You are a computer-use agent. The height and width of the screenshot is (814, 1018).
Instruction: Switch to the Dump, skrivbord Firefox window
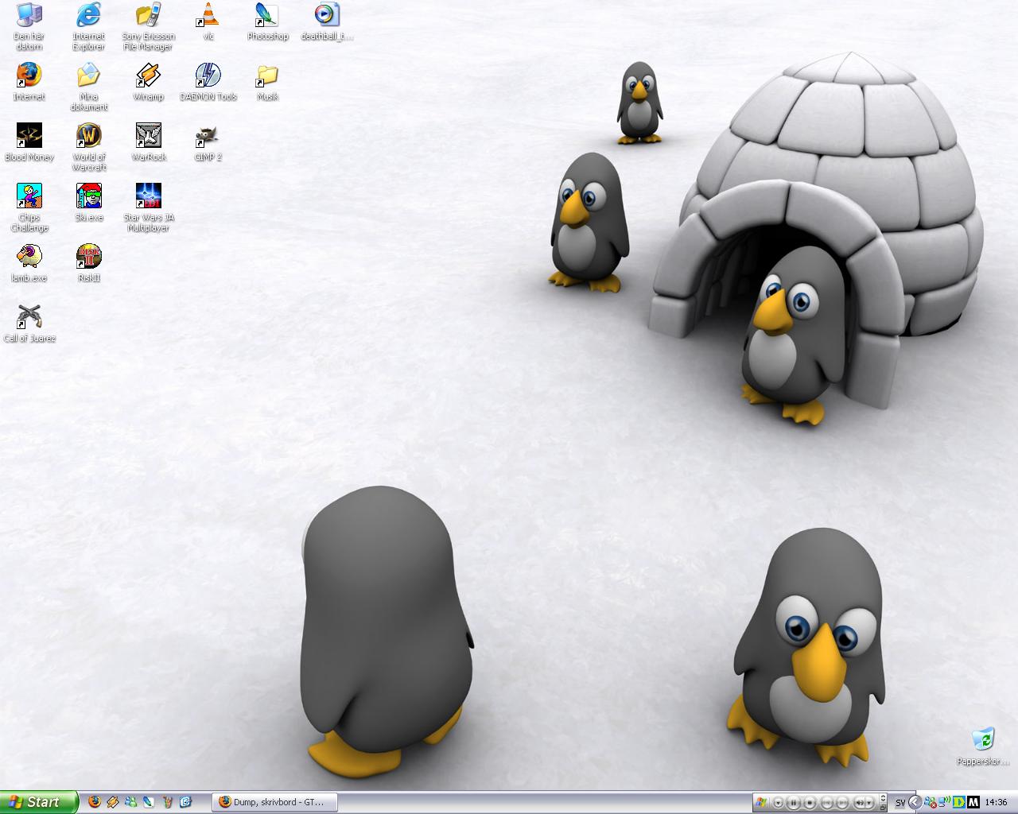[275, 802]
